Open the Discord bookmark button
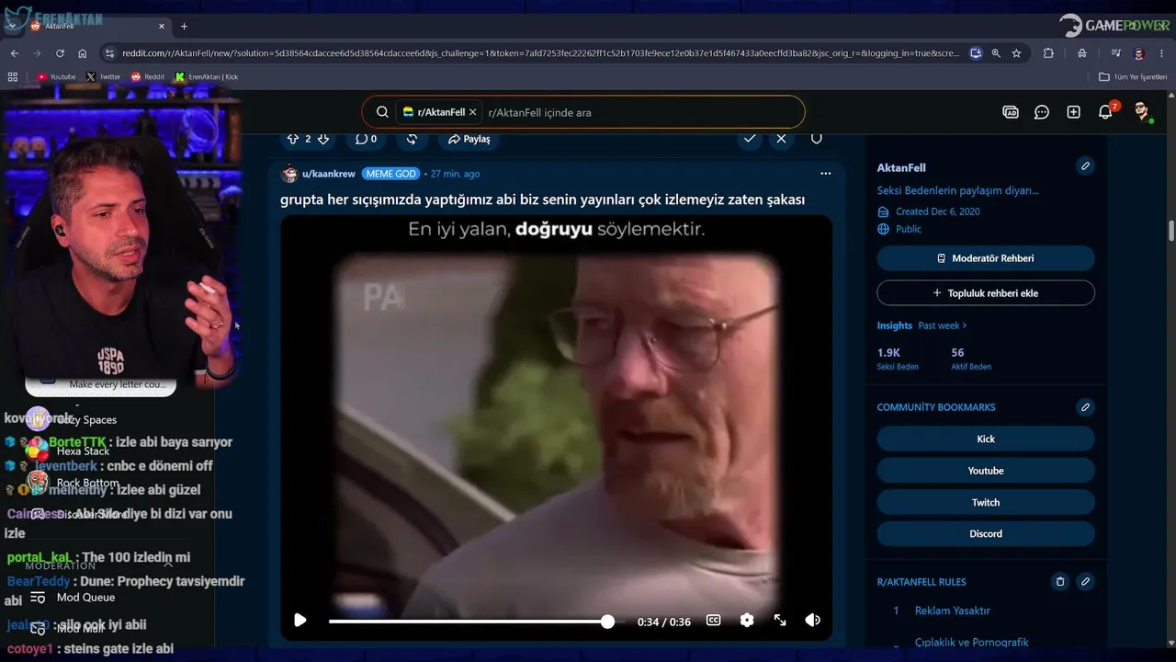The height and width of the screenshot is (662, 1176). click(986, 533)
